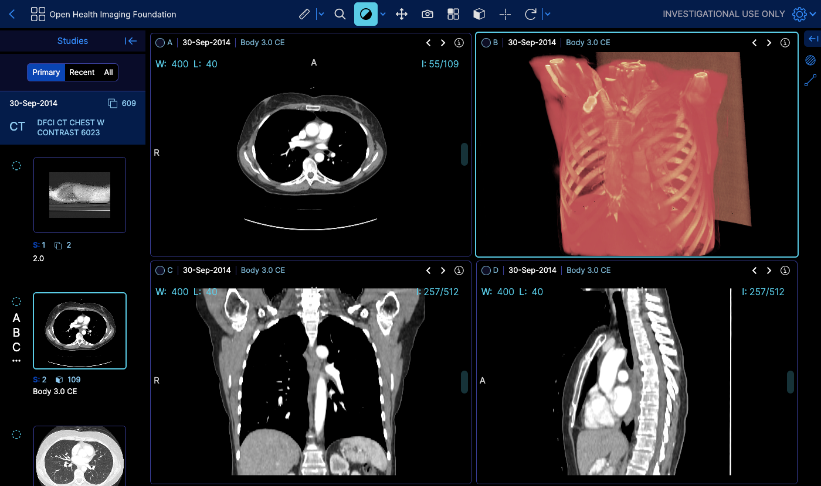Click the three dots under viewport labels ABC

point(16,361)
